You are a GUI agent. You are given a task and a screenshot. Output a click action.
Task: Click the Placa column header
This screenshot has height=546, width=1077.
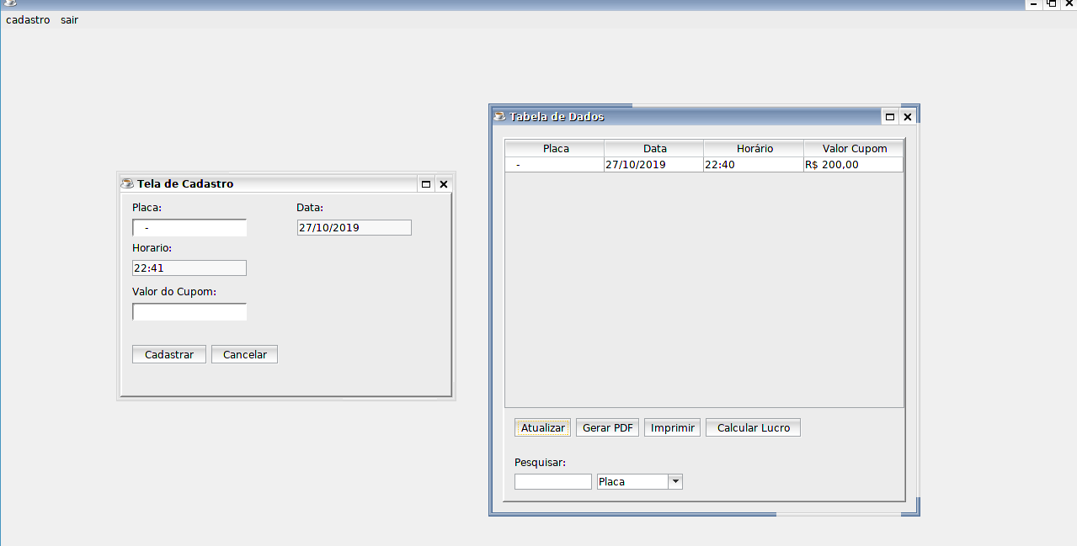(x=555, y=148)
